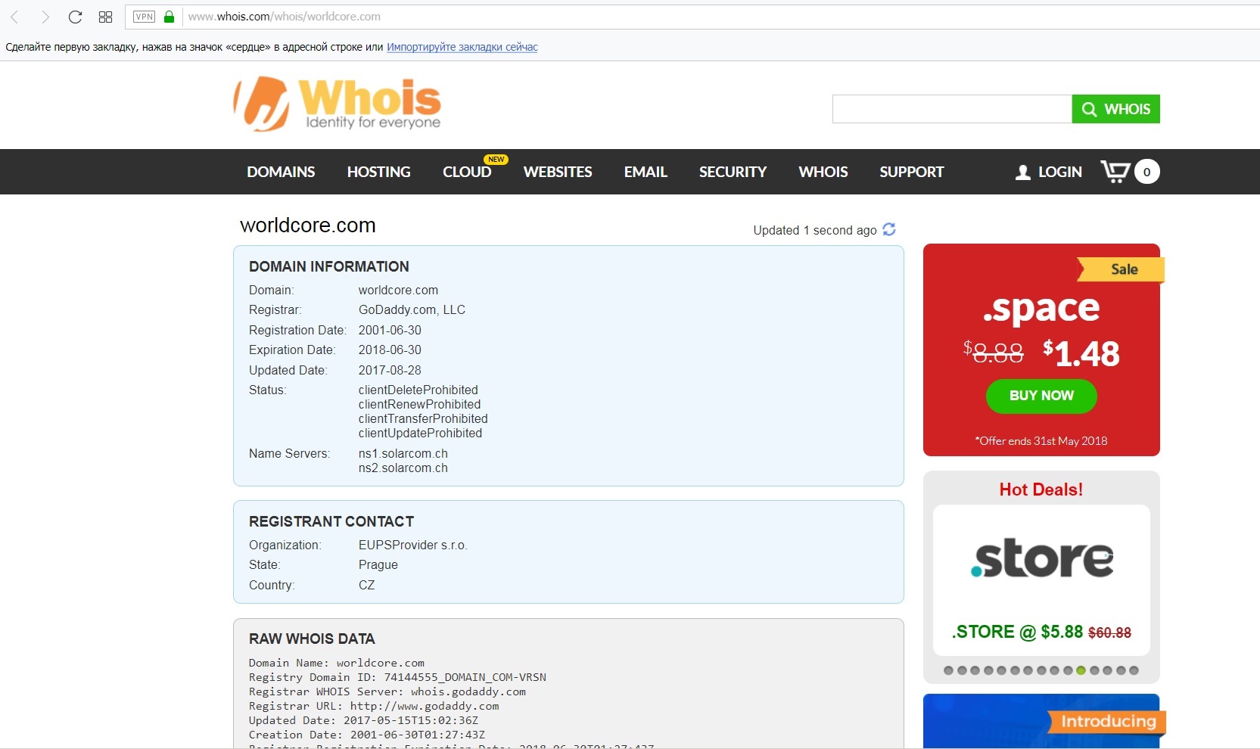The image size is (1260, 749).
Task: Click status clientRenewProhibited
Action: coord(419,405)
